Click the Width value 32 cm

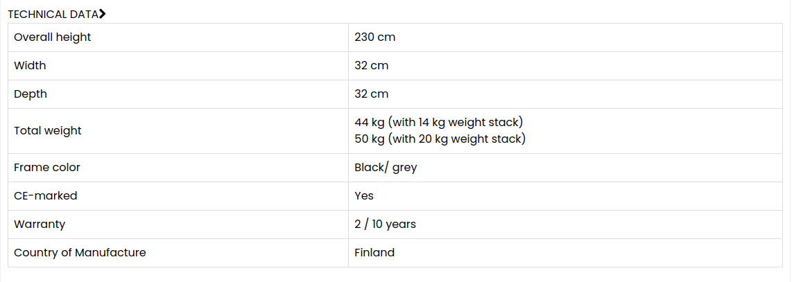[371, 66]
